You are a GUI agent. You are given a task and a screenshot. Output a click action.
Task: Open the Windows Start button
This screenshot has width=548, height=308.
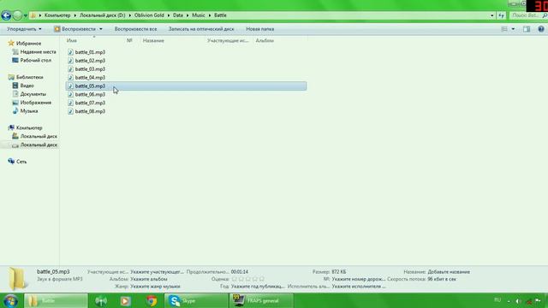click(11, 301)
